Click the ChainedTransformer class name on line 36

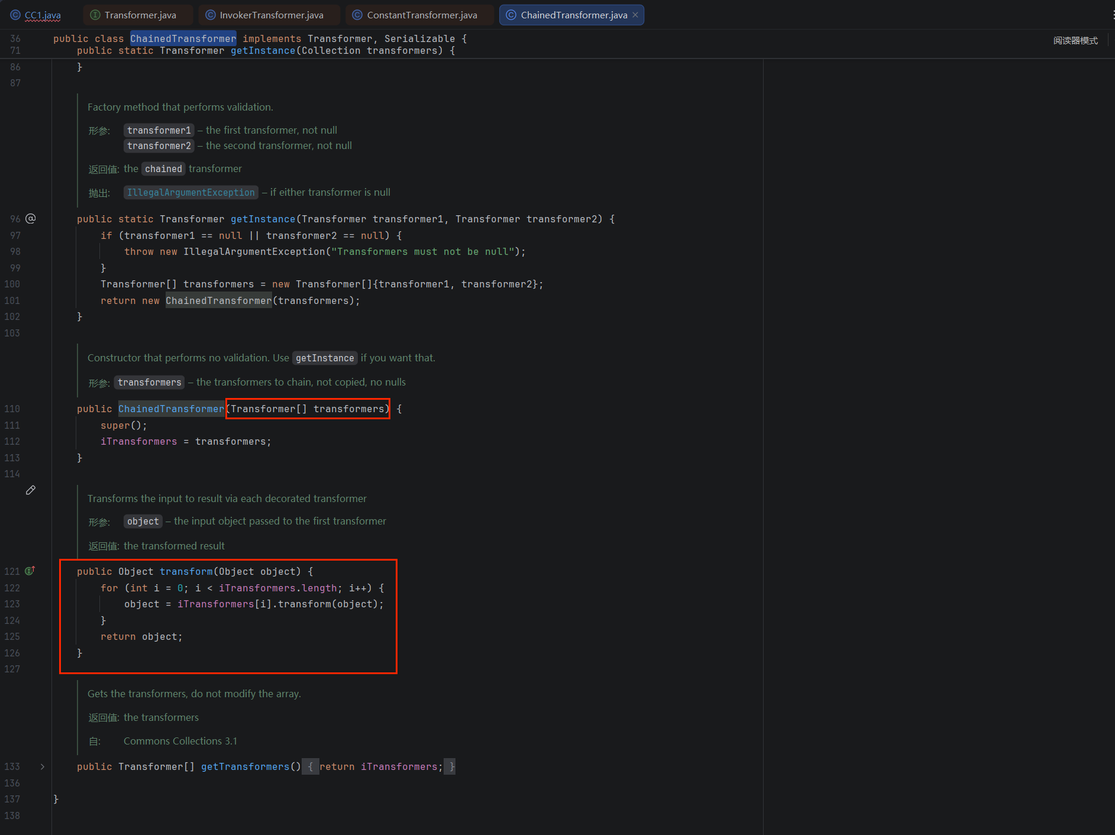[x=183, y=38]
